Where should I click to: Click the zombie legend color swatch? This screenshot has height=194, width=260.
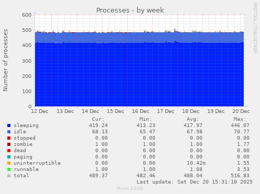point(9,144)
